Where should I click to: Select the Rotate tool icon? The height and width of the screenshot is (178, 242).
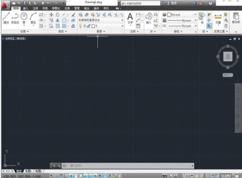click(57, 15)
